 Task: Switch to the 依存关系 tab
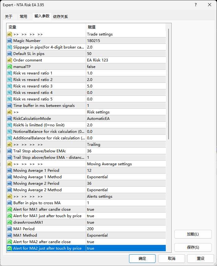point(61,16)
